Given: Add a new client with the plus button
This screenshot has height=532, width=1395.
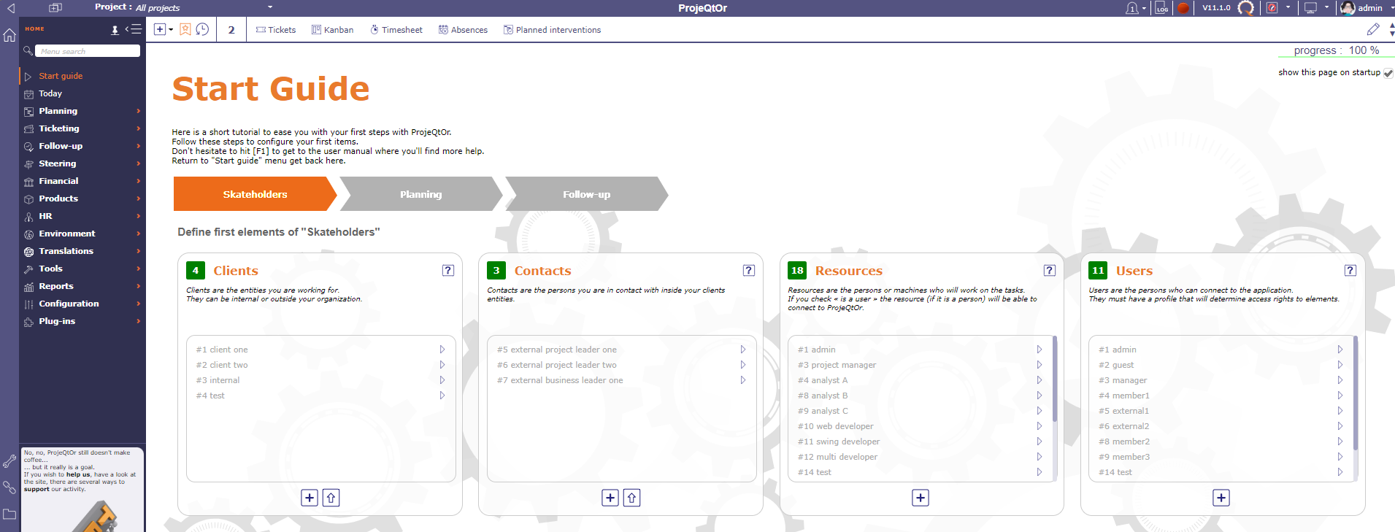Looking at the screenshot, I should point(310,498).
